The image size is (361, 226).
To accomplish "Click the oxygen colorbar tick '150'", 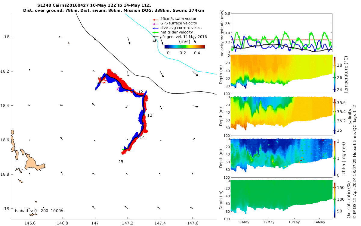I will (x=341, y=187).
